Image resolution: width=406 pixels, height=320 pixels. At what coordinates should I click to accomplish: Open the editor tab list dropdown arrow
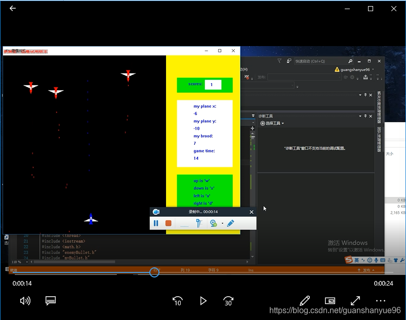[x=253, y=116]
